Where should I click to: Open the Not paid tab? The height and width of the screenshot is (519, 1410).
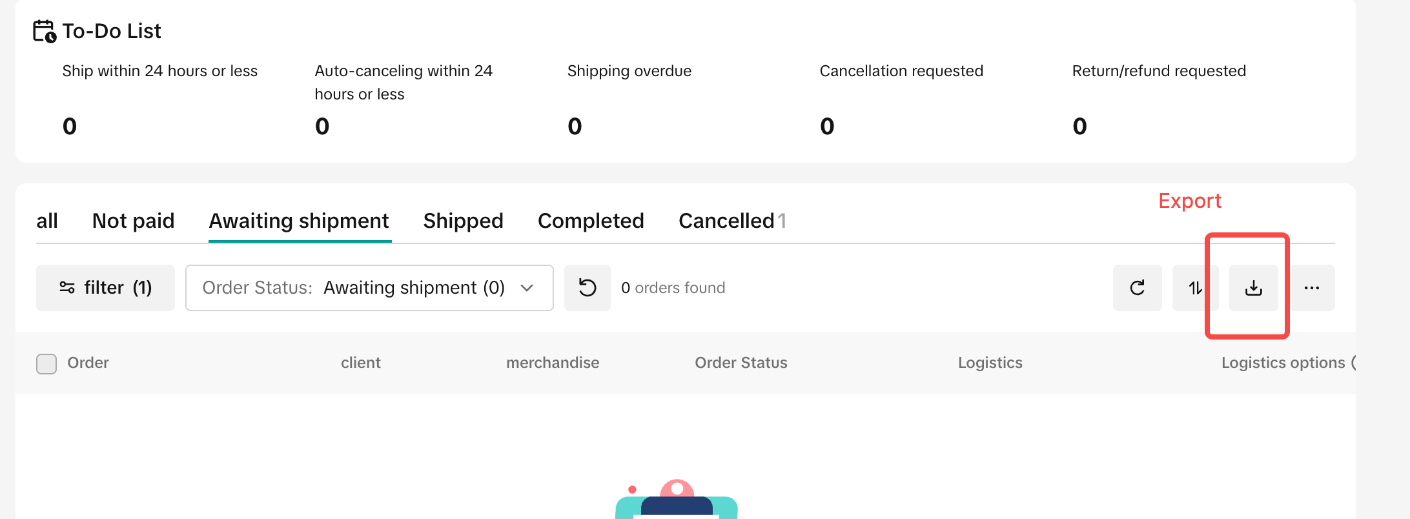pyautogui.click(x=133, y=221)
